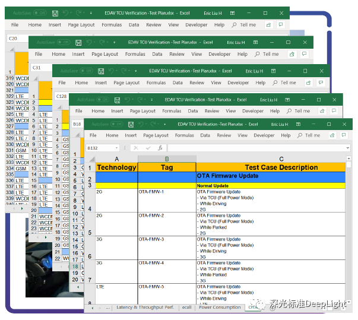Open File tab in front Excel window

[93, 135]
